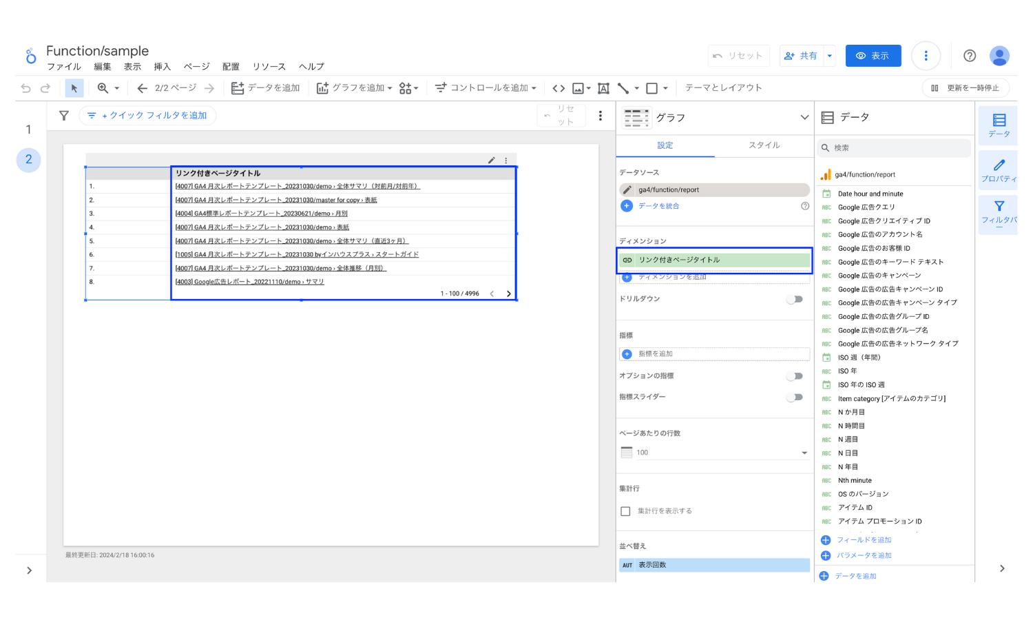Click the 共有 share button

click(801, 56)
